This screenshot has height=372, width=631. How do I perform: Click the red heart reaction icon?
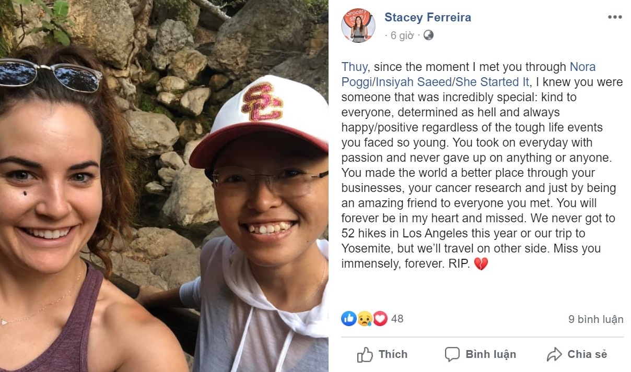coord(380,318)
